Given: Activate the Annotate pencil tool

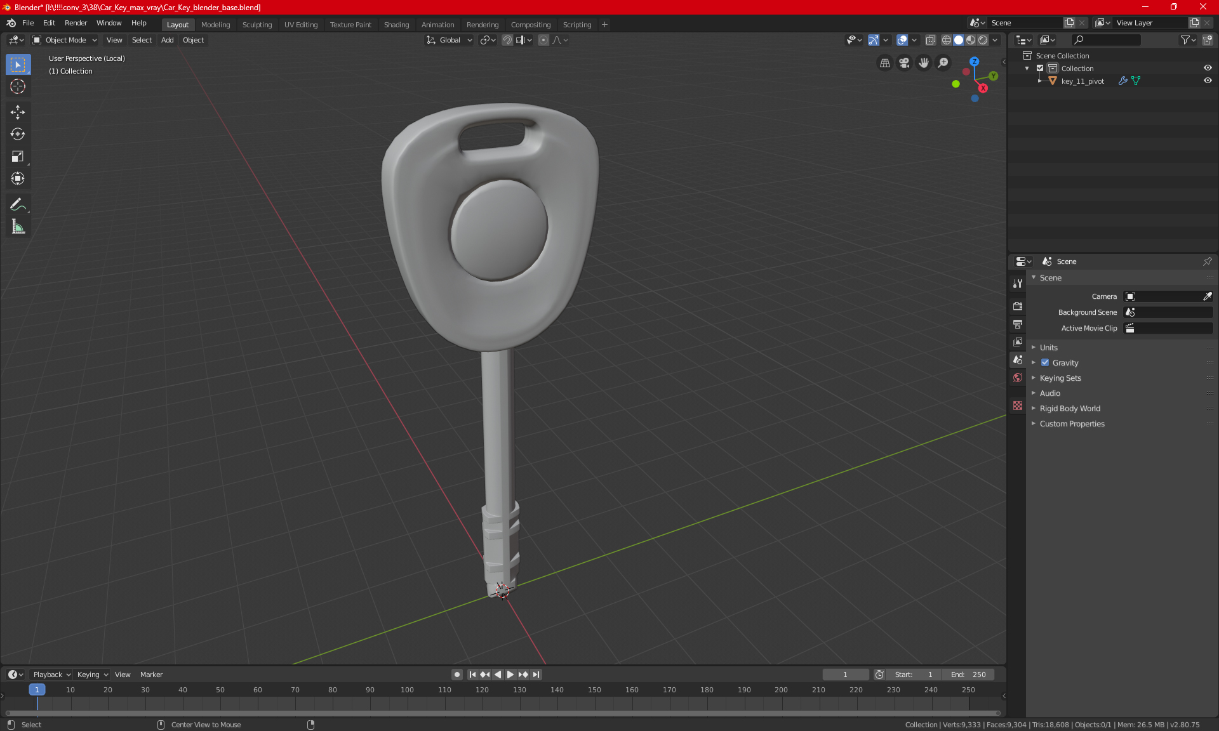Looking at the screenshot, I should click(18, 204).
